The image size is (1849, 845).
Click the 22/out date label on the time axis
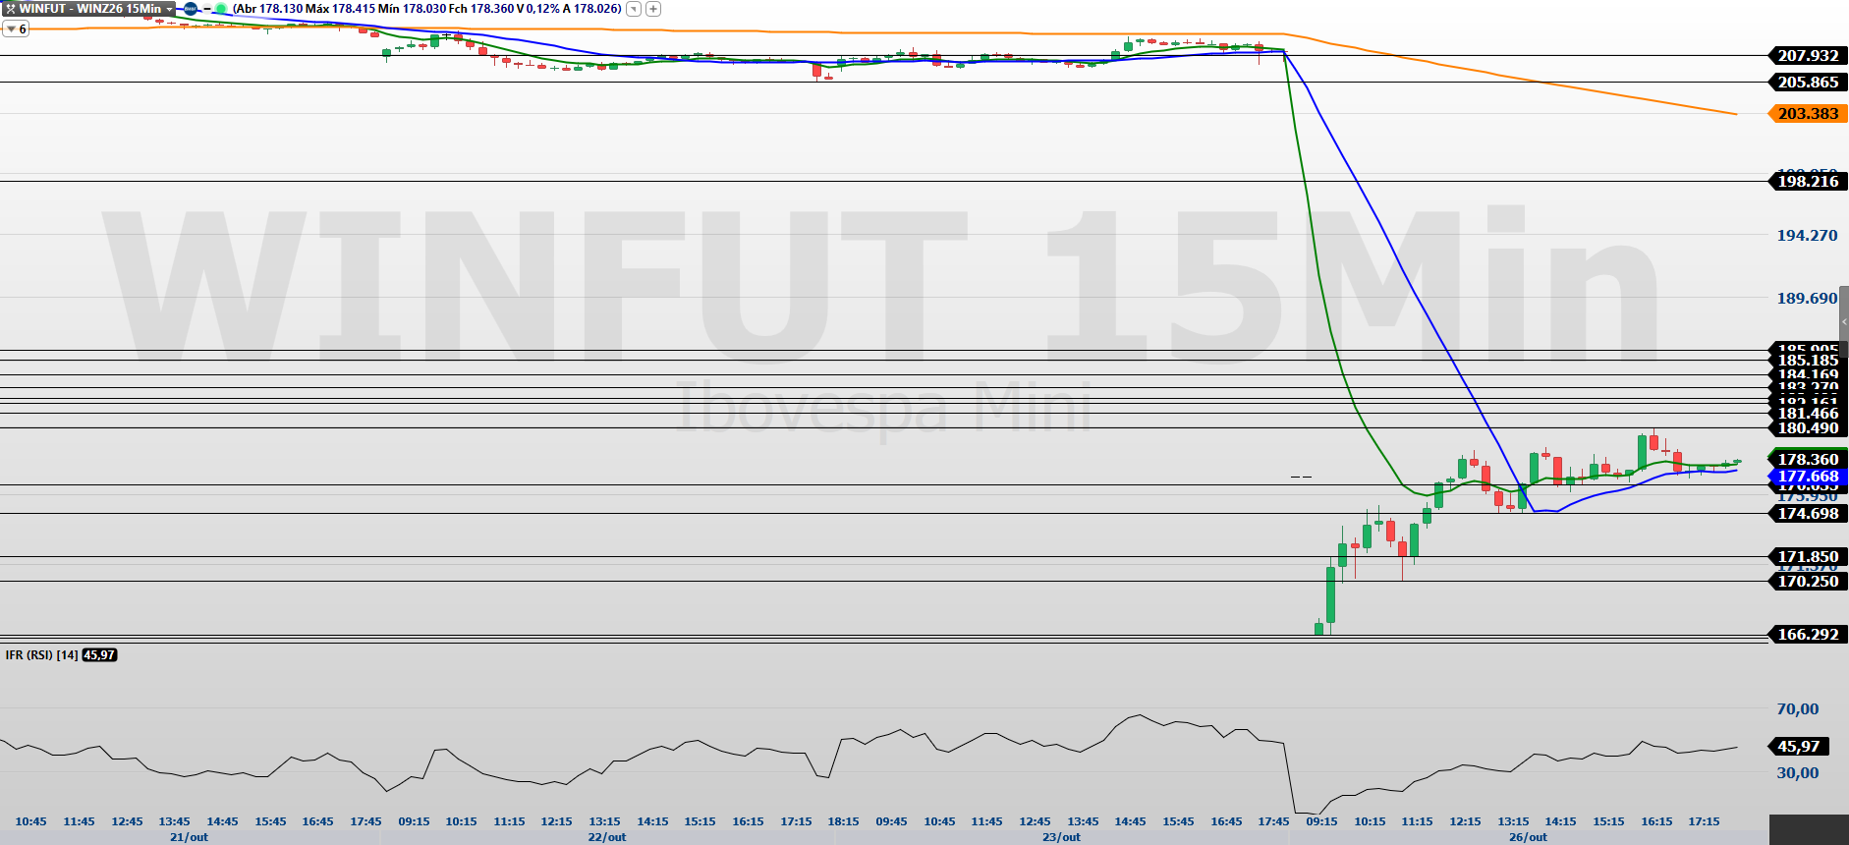[x=607, y=837]
